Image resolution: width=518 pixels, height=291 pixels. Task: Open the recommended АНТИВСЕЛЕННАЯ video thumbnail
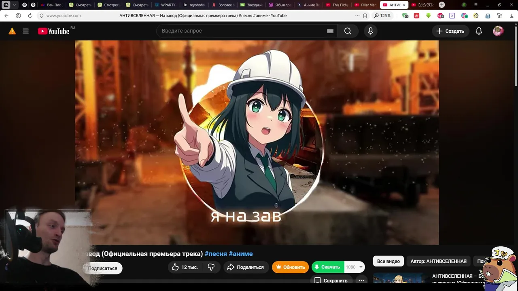click(x=400, y=278)
